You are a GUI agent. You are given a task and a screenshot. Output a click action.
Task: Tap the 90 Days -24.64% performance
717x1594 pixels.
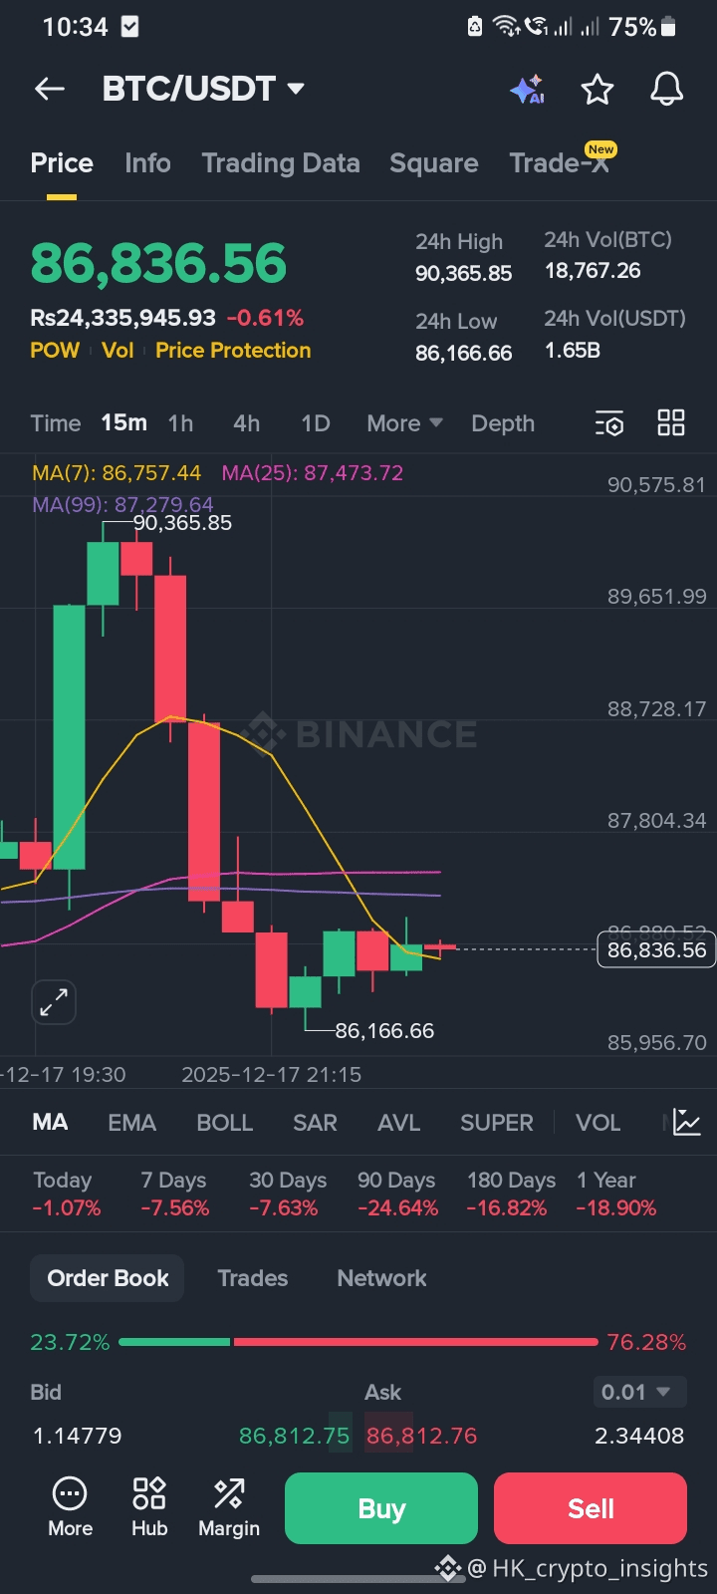(x=397, y=1194)
